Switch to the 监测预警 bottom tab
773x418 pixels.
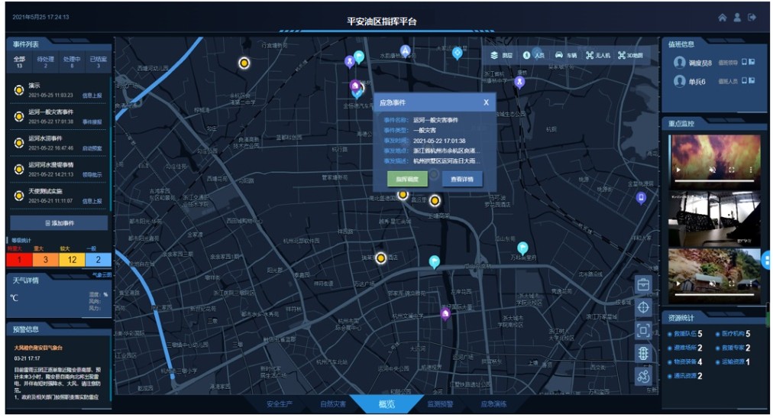tap(440, 404)
